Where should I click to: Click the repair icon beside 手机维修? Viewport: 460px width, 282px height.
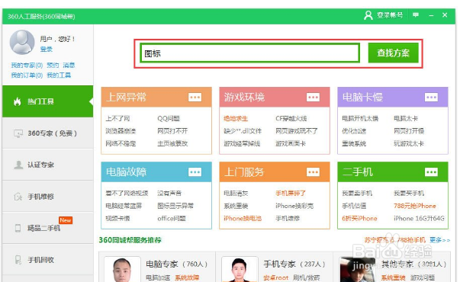(18, 197)
